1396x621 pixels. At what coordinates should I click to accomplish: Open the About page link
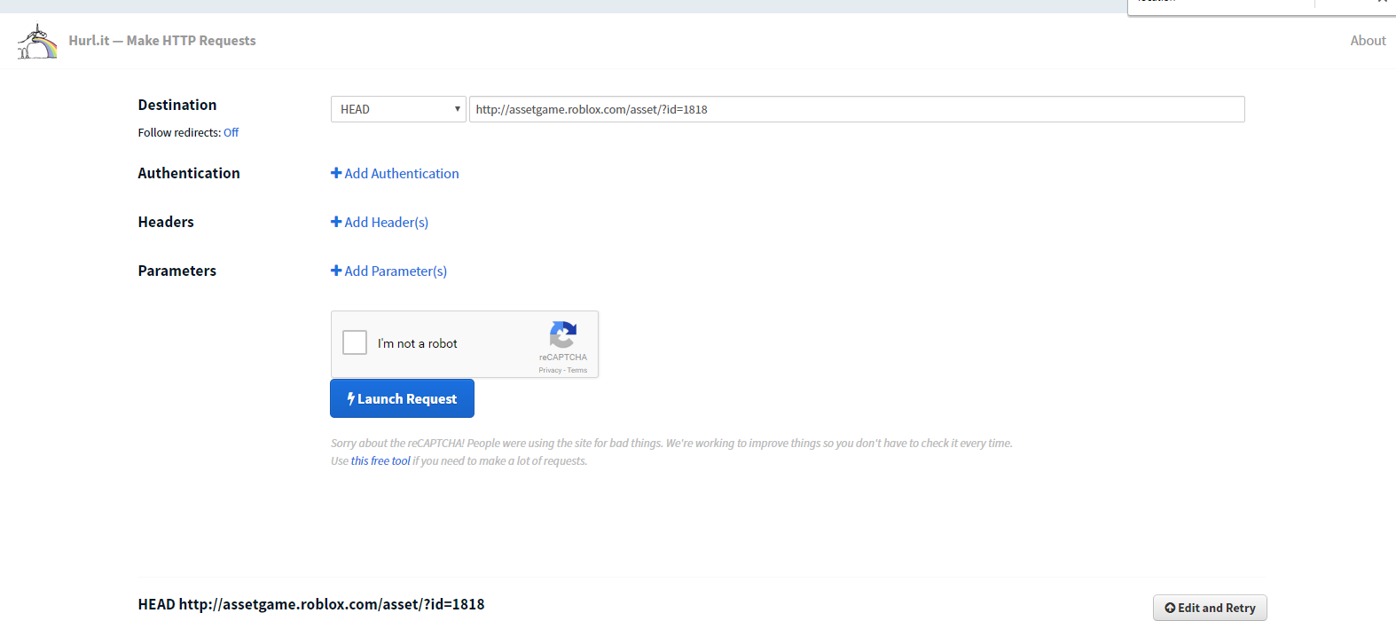point(1368,41)
